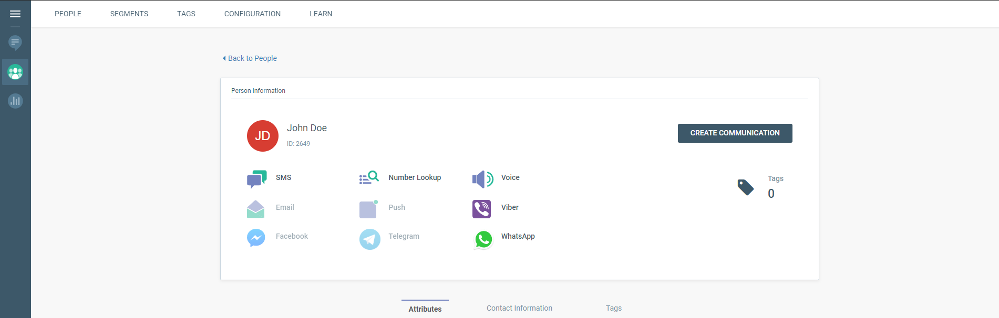The image size is (999, 318).
Task: Click the Telegram channel icon
Action: coord(369,239)
